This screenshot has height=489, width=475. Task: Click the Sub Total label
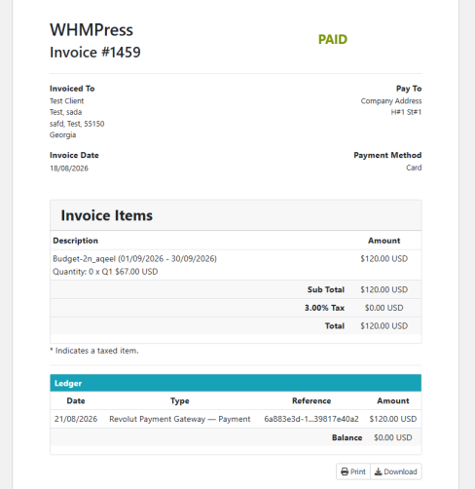326,289
